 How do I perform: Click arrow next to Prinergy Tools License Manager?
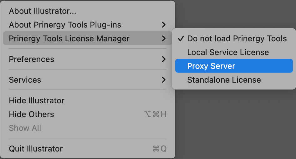[x=164, y=38]
